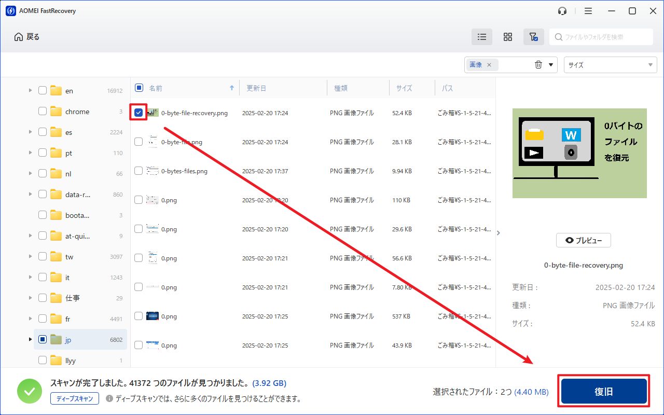Click the file and folder search field

pos(601,37)
